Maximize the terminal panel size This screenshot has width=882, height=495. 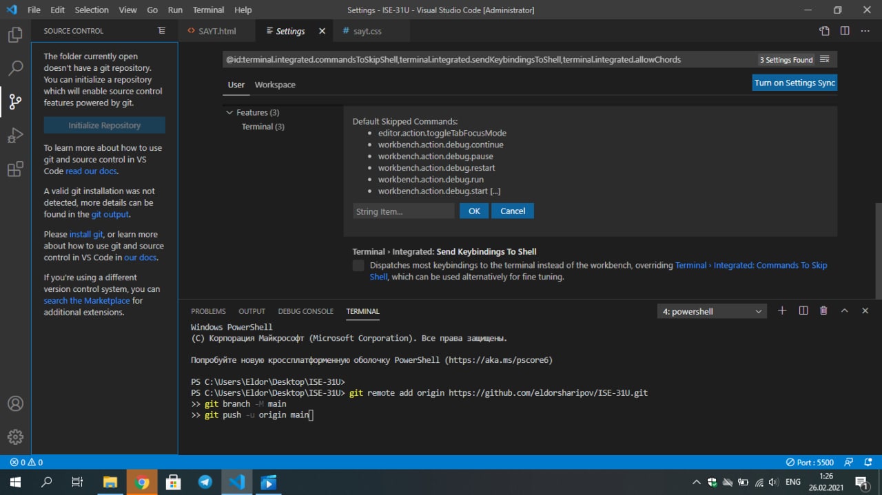click(844, 311)
